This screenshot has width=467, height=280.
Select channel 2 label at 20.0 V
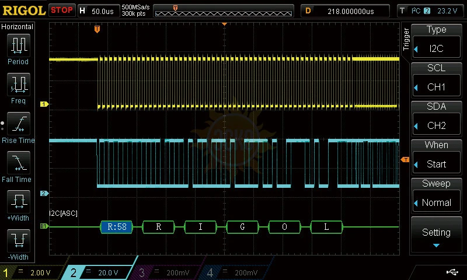(x=98, y=272)
